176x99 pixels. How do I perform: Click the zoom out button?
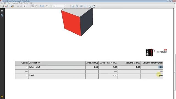click(x=40, y=6)
